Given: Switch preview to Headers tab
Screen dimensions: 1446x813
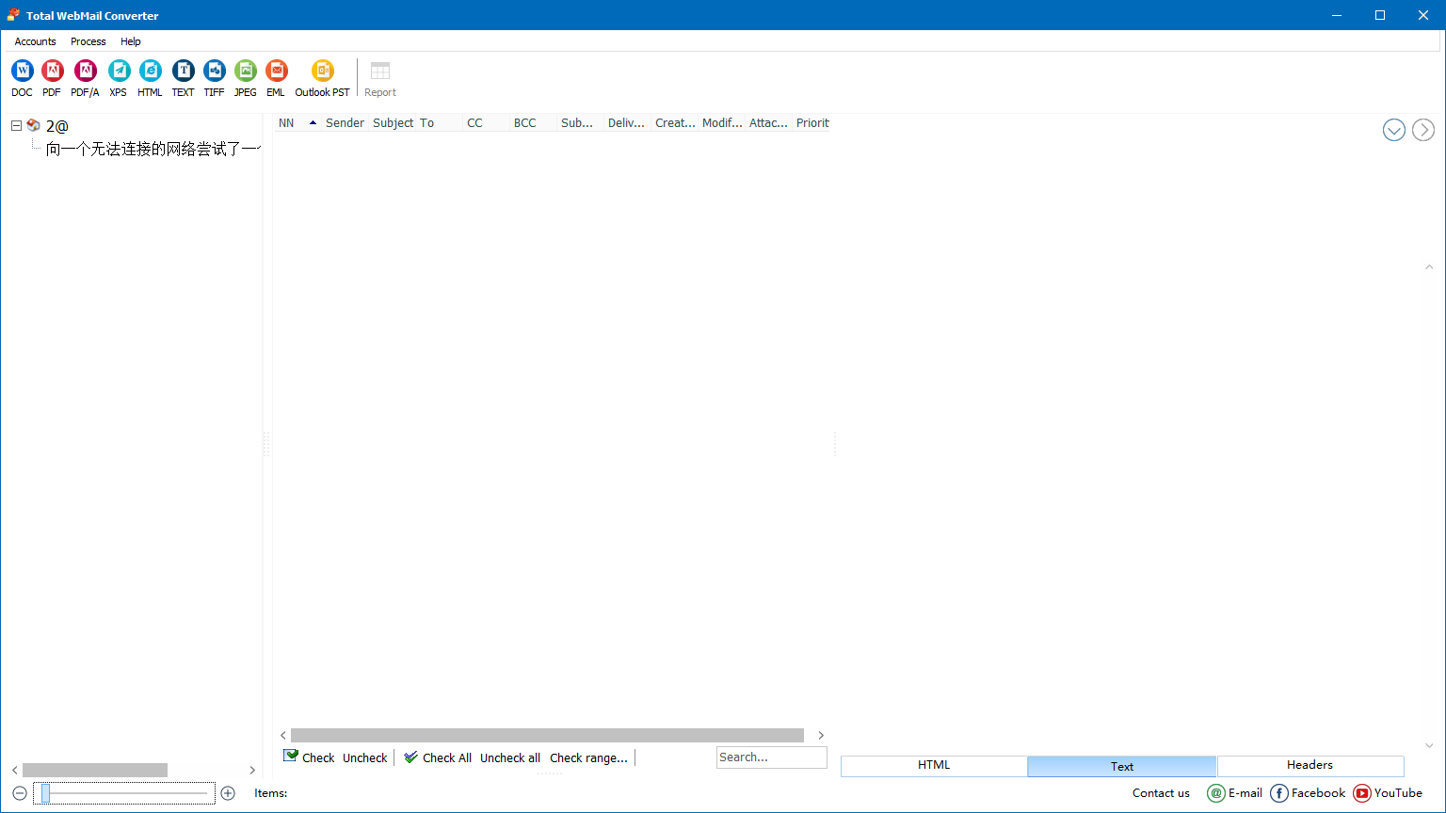Looking at the screenshot, I should pos(1310,766).
